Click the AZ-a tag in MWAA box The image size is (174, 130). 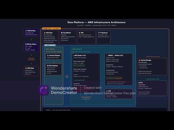pyautogui.click(x=108, y=78)
